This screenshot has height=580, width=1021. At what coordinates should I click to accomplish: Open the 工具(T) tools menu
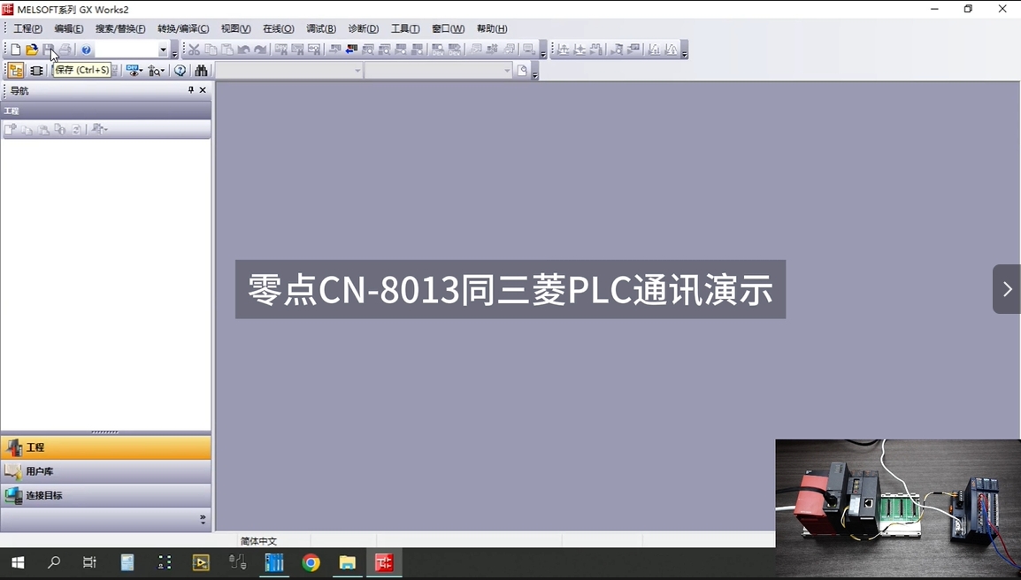(405, 28)
